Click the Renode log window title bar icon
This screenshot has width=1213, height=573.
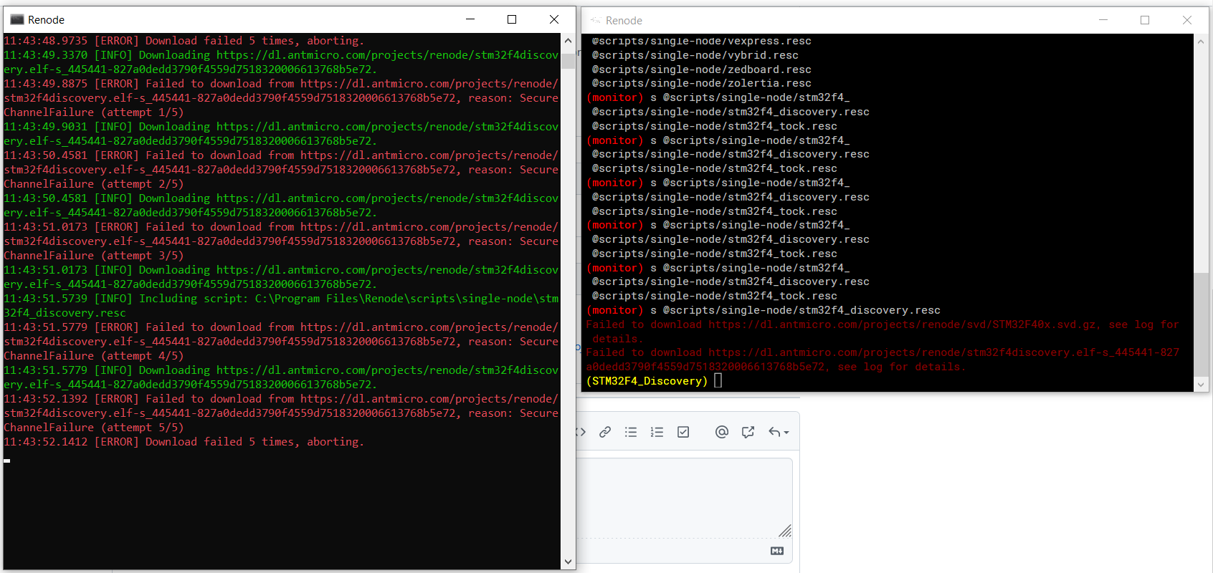(17, 19)
